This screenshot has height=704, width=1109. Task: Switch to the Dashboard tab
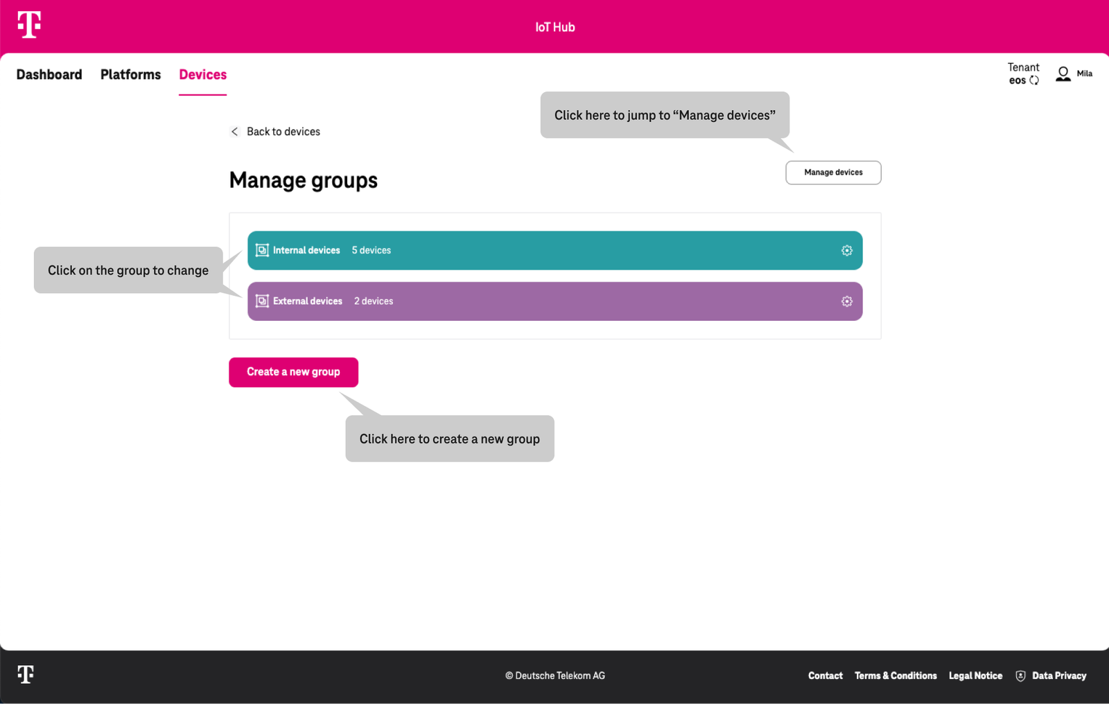(x=49, y=74)
